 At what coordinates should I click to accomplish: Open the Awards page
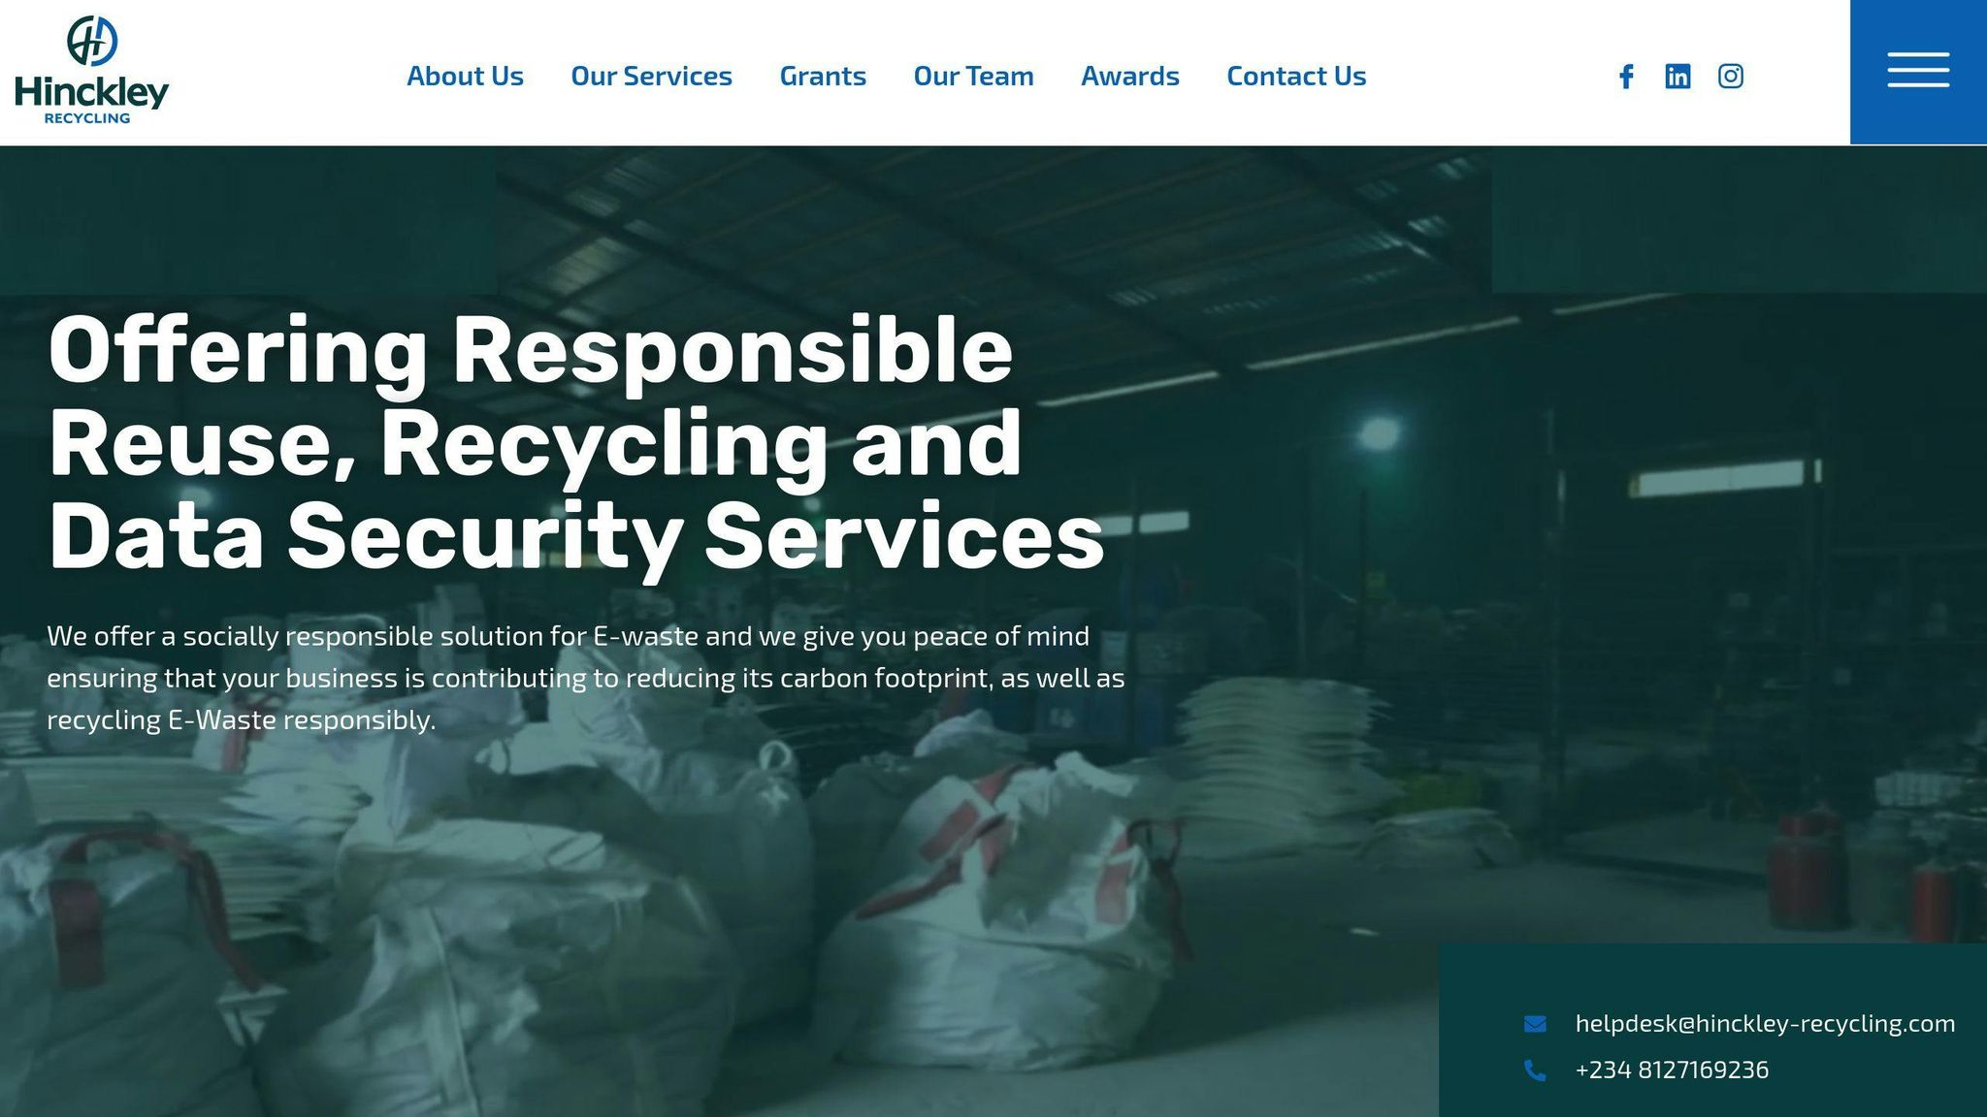1130,76
